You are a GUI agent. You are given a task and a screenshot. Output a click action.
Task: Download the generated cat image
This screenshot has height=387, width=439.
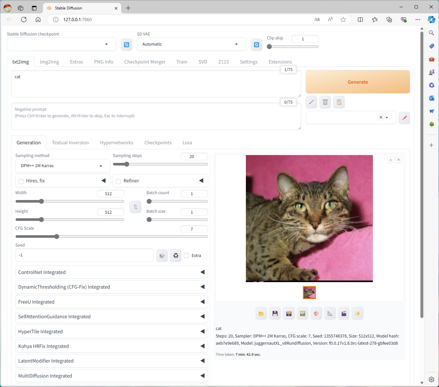tap(391, 160)
